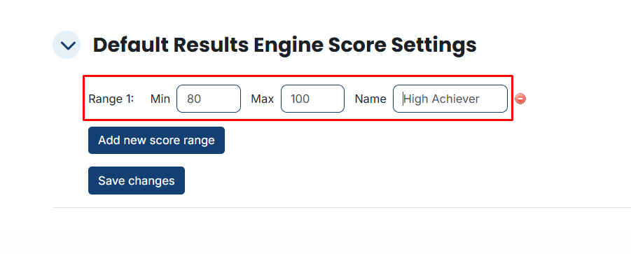Screen dimensions: 631x254
Task: Click the 'Min' label text
Action: [x=160, y=99]
